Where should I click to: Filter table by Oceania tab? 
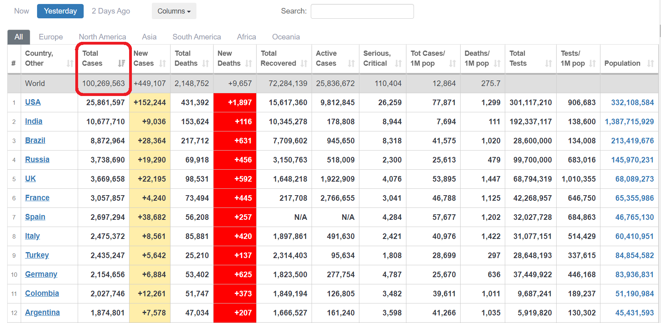(x=286, y=37)
